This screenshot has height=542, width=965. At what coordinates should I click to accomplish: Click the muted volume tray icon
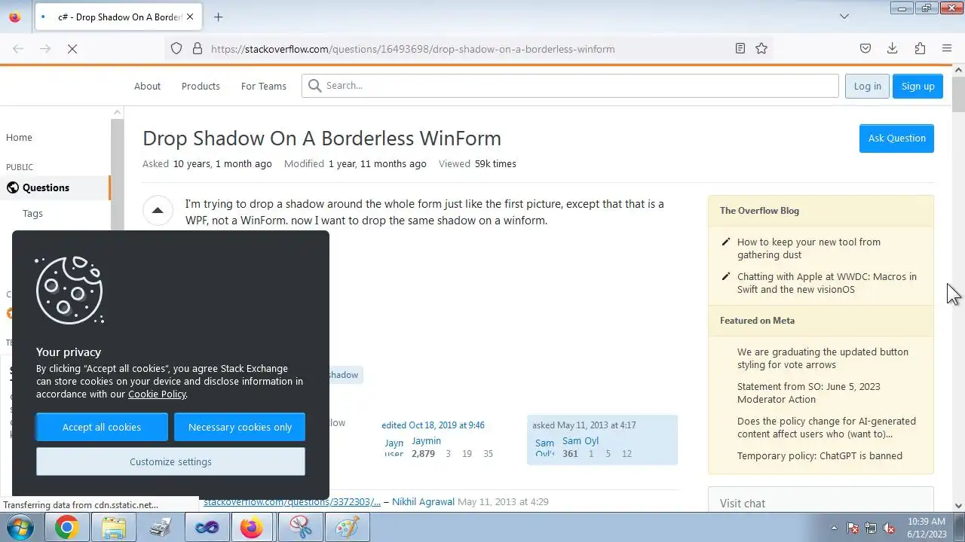889,528
